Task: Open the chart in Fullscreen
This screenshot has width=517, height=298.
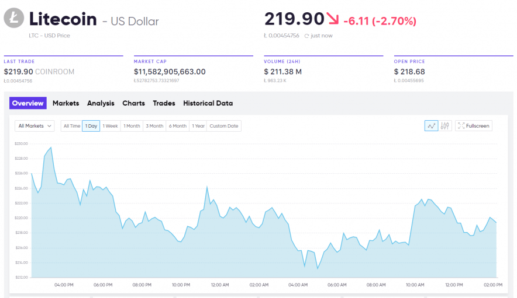Action: point(474,126)
